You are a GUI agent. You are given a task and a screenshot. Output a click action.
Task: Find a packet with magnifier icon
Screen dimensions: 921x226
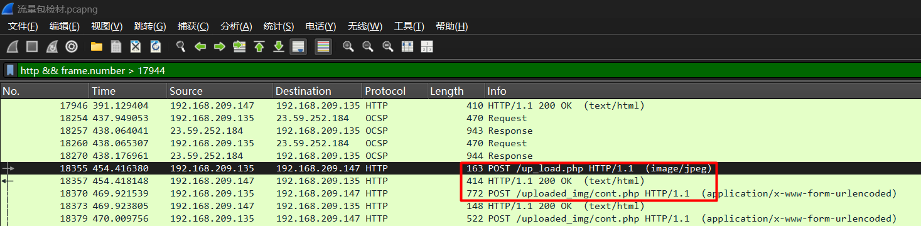click(181, 46)
